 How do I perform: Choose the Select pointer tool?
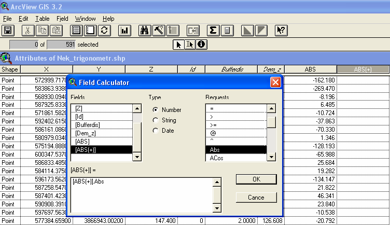(178, 45)
